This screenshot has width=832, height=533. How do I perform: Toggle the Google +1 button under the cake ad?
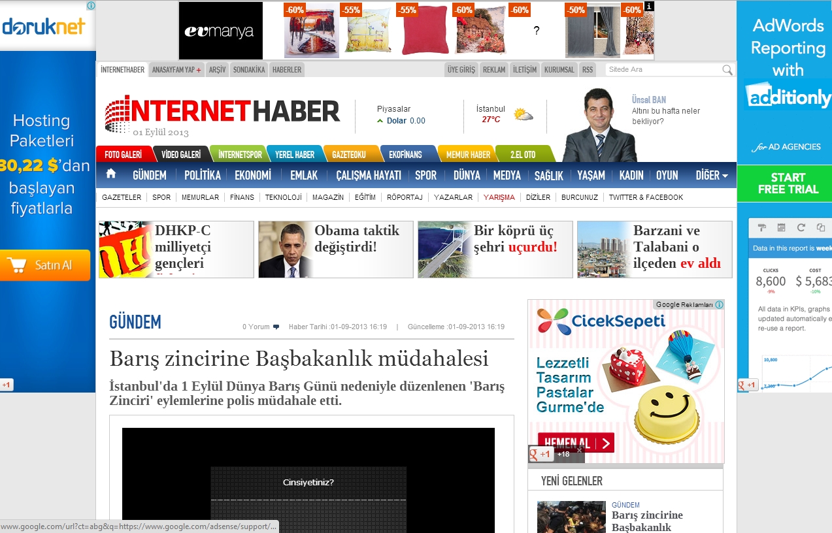click(x=540, y=453)
